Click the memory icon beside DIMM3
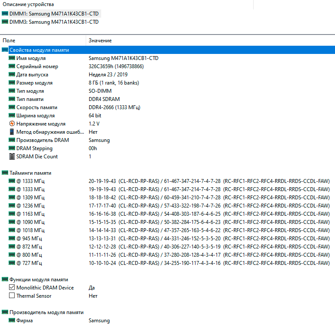Screen dimensions: 335x324 pos(5,22)
